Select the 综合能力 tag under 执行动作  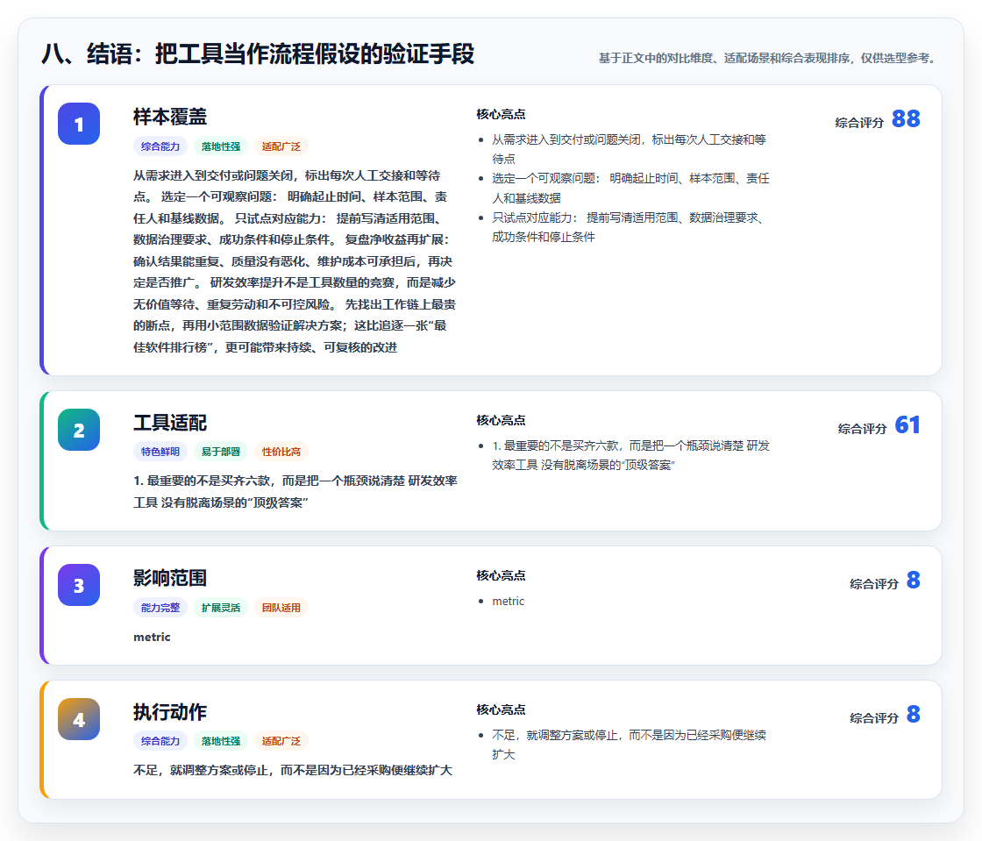point(160,741)
